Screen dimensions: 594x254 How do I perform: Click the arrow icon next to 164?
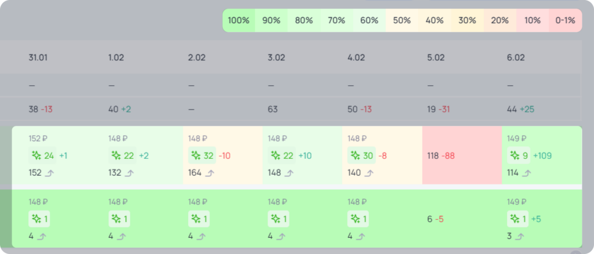pyautogui.click(x=209, y=173)
